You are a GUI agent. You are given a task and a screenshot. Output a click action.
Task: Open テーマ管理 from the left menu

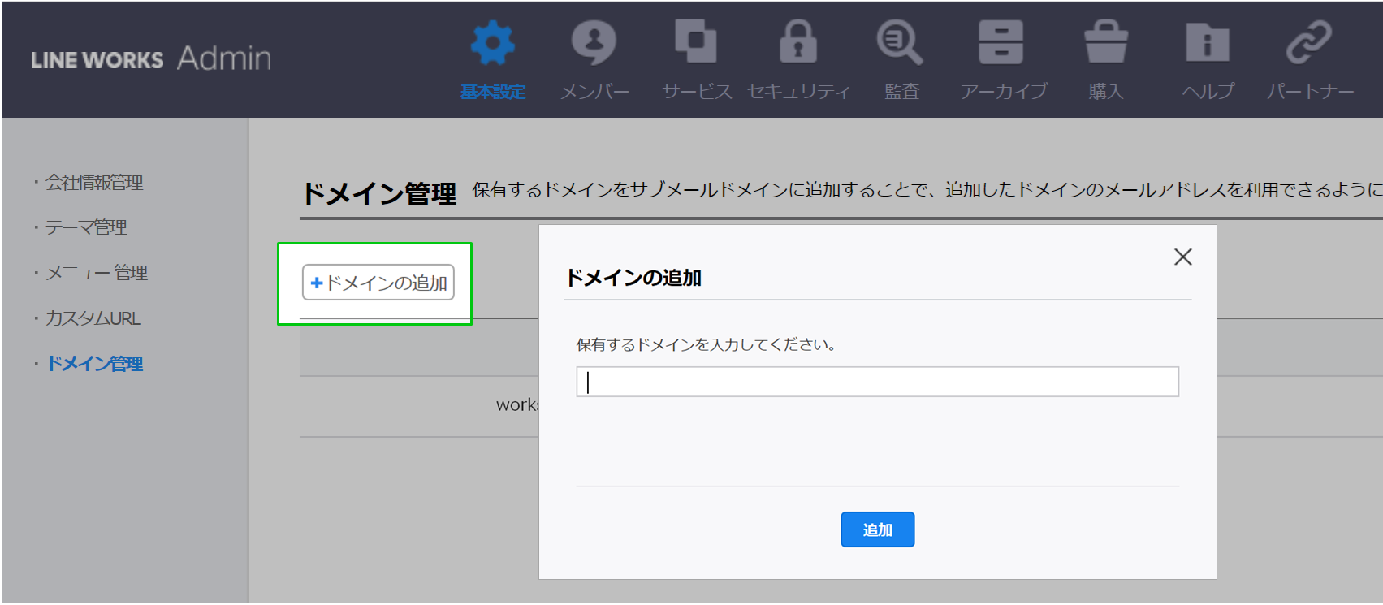pyautogui.click(x=86, y=227)
